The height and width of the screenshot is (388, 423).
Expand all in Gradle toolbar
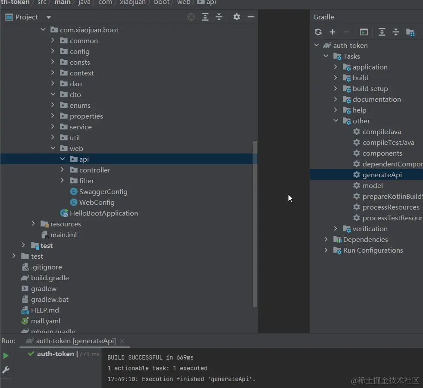click(382, 32)
